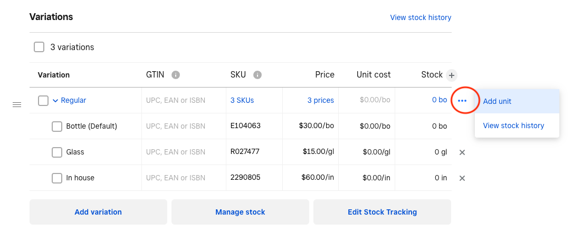The height and width of the screenshot is (232, 582).
Task: Open Edit Stock Tracking
Action: (x=382, y=212)
